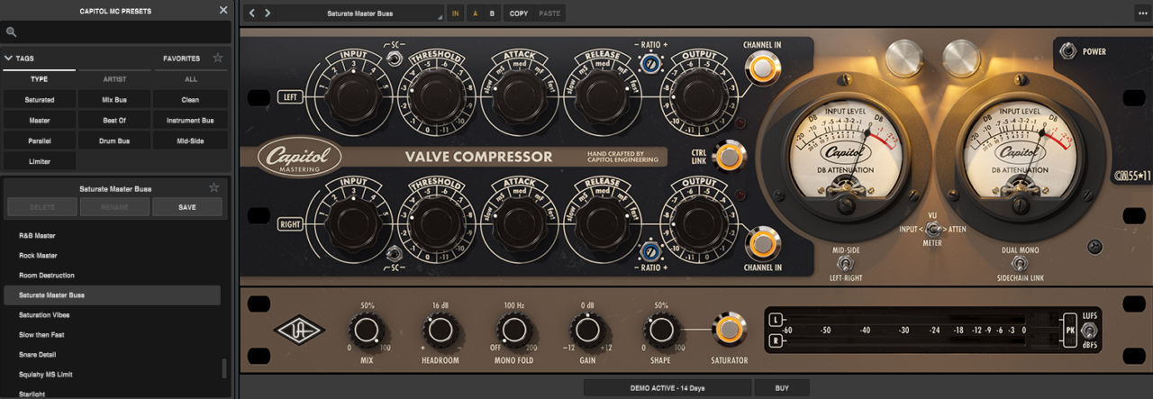The height and width of the screenshot is (399, 1153).
Task: Load the Slow then Fast preset
Action: click(x=113, y=334)
